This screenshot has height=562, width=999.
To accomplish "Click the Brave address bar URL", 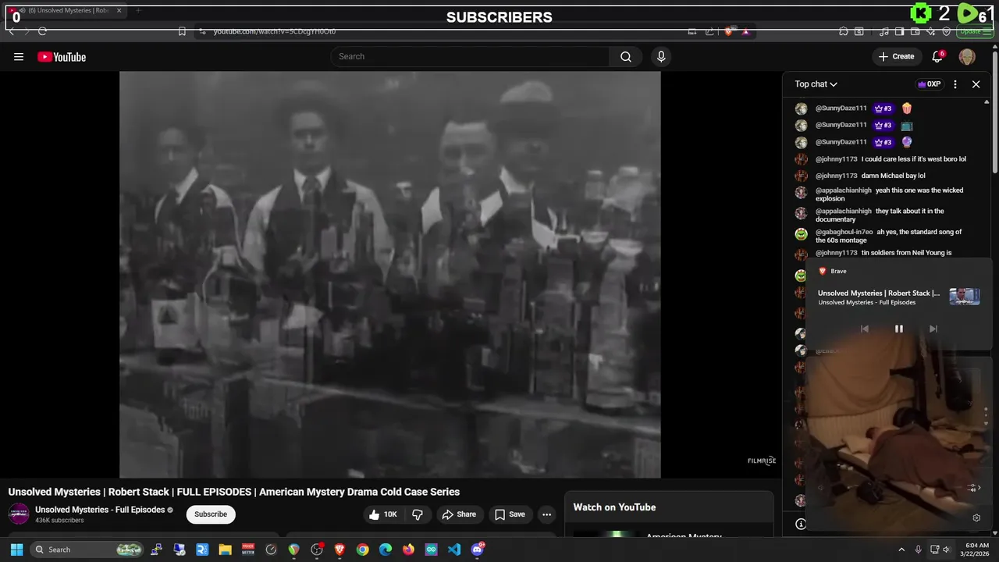I will 275,31.
